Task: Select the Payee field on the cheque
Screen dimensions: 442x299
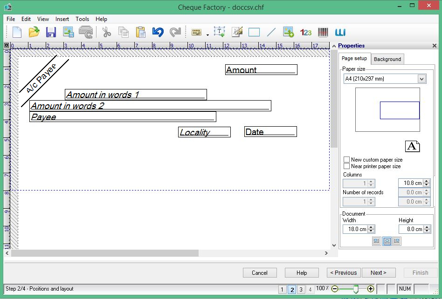Action: point(123,116)
